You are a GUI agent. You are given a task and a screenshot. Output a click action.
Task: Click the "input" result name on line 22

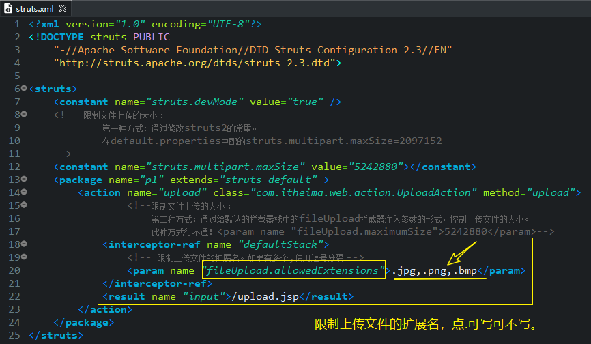(x=204, y=296)
